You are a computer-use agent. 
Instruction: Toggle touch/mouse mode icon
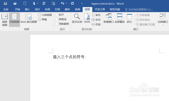(x=34, y=3)
